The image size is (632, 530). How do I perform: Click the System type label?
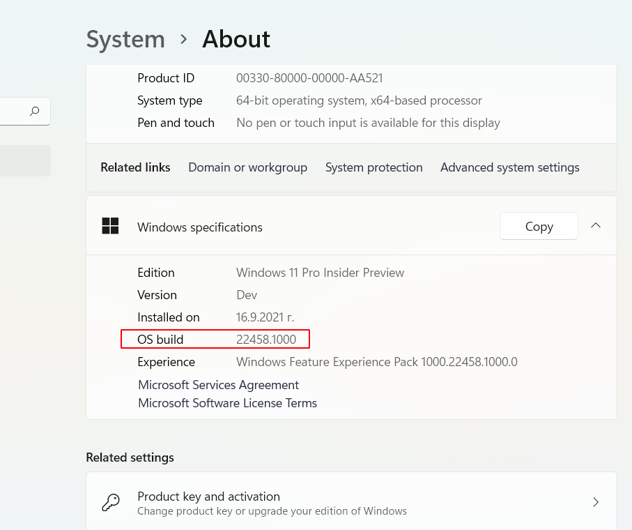coord(170,100)
